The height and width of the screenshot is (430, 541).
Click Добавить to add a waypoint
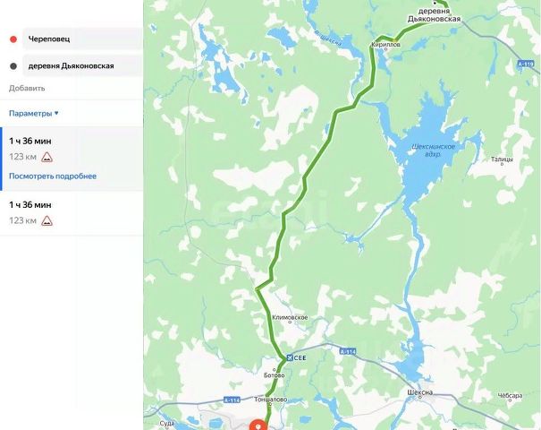point(27,88)
